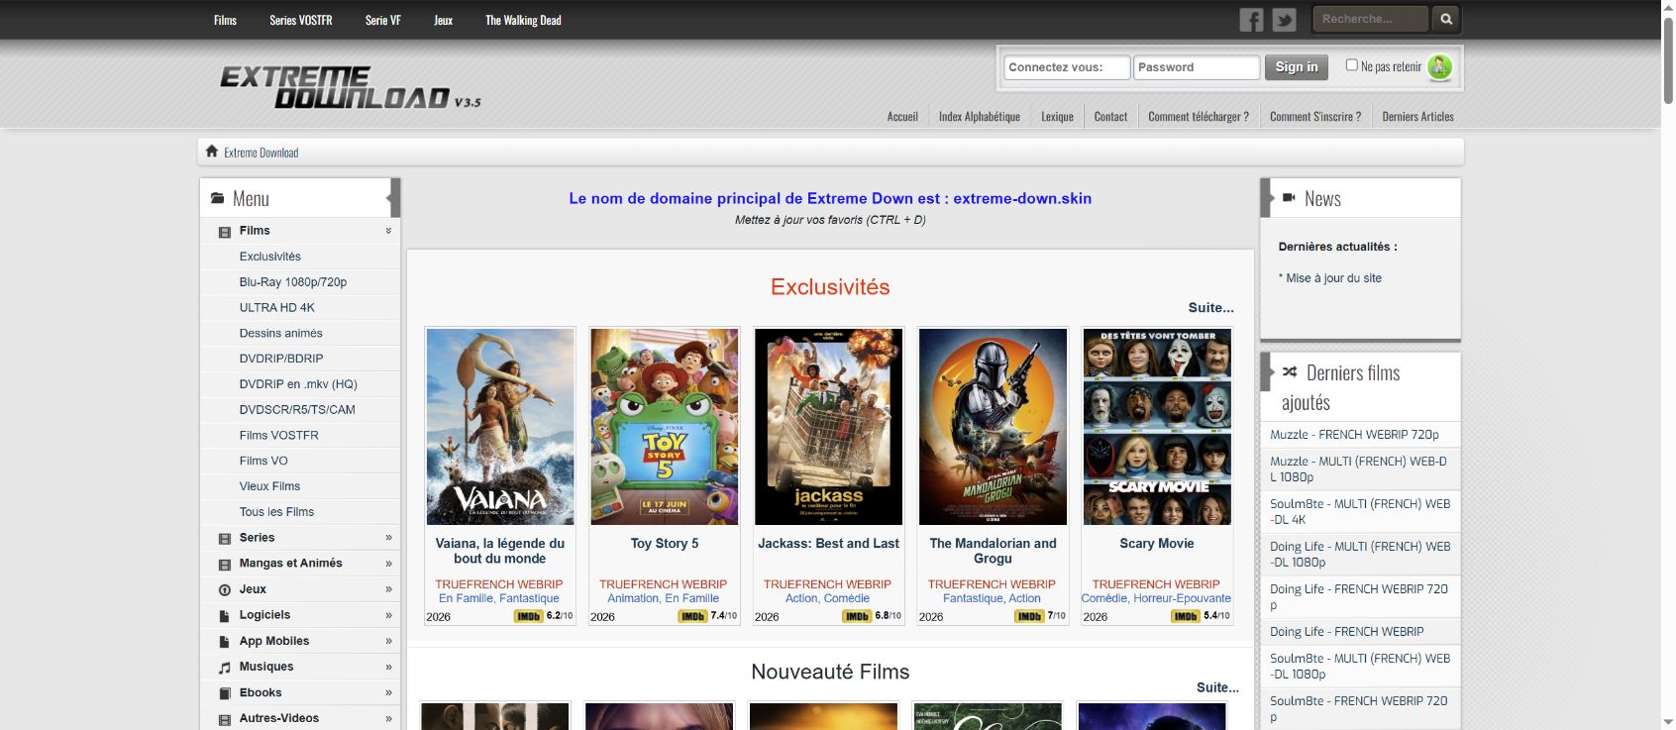Viewport: 1676px width, 730px height.
Task: Expand the Musiques submenu arrow
Action: [388, 667]
